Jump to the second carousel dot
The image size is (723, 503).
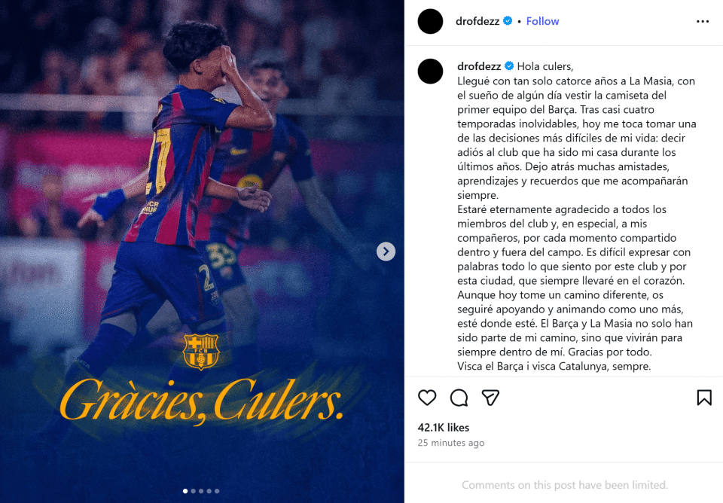(x=194, y=491)
